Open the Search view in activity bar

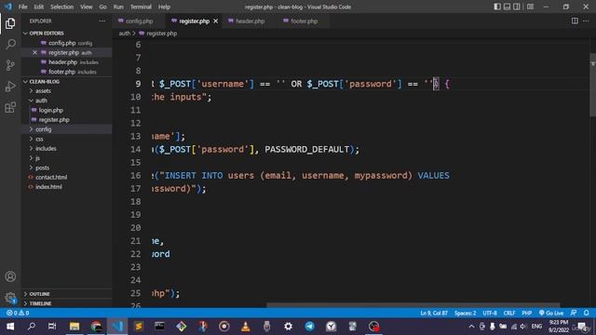[x=10, y=45]
